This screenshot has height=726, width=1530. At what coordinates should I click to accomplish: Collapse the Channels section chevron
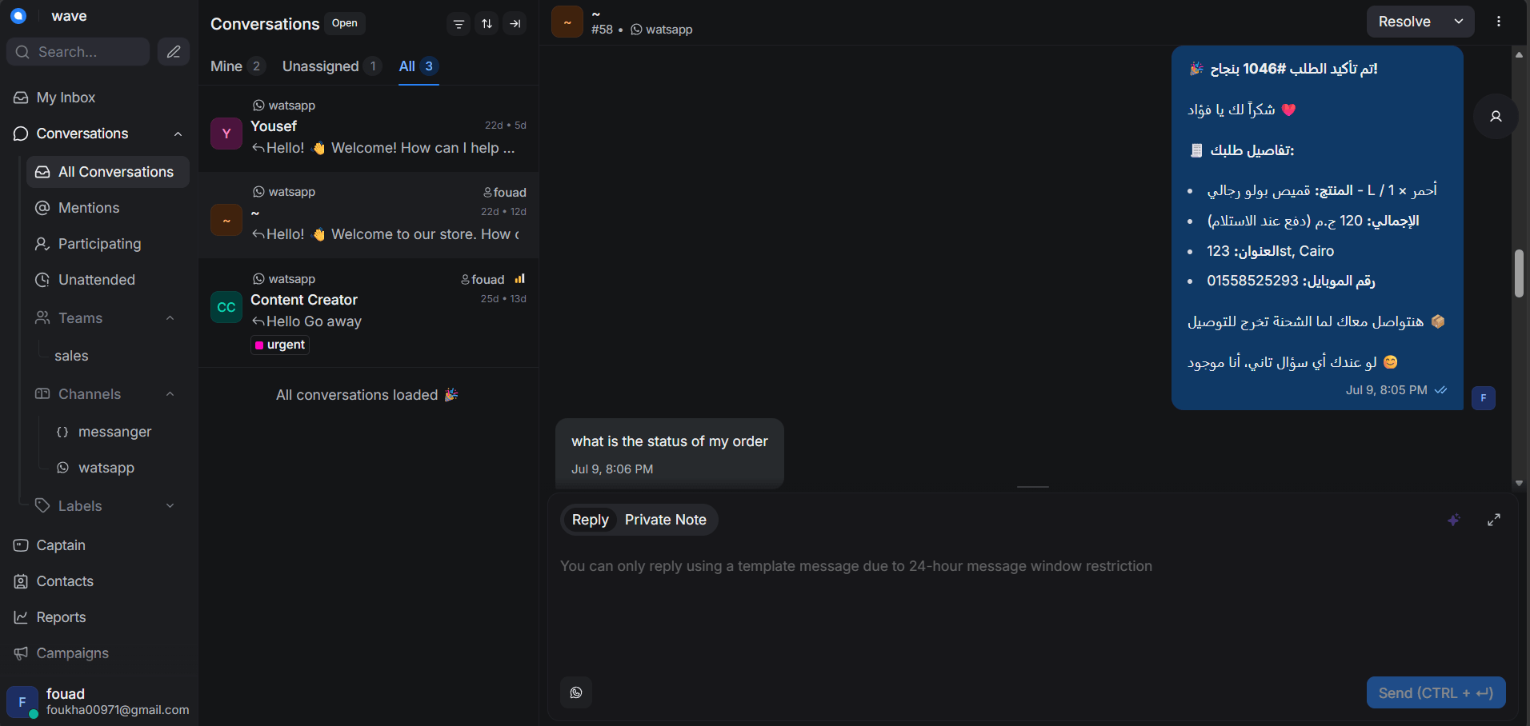point(170,394)
